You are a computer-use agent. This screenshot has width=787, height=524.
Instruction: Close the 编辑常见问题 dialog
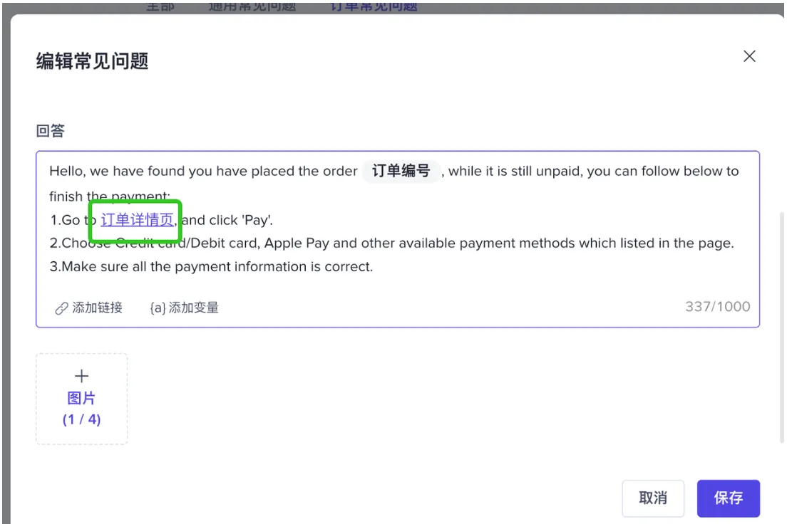(749, 56)
